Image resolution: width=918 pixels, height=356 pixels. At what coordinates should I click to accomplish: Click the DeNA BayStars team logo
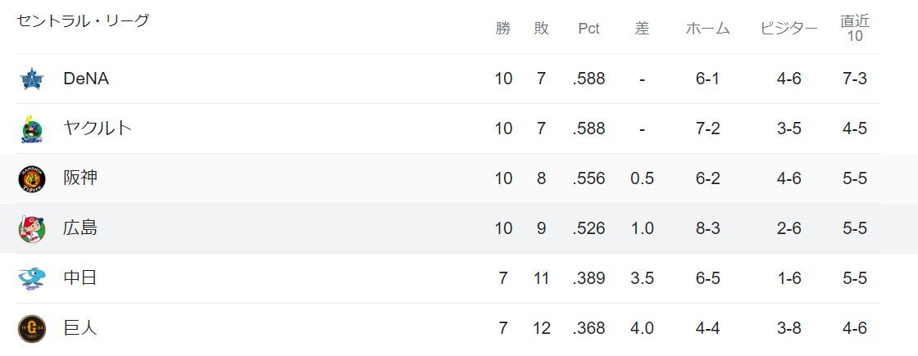pos(32,79)
